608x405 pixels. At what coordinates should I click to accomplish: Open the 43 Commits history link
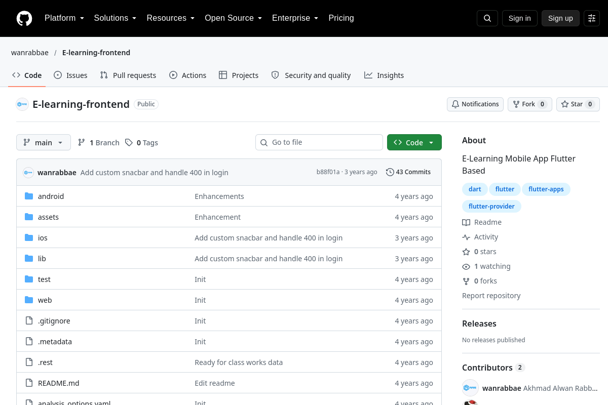click(408, 172)
